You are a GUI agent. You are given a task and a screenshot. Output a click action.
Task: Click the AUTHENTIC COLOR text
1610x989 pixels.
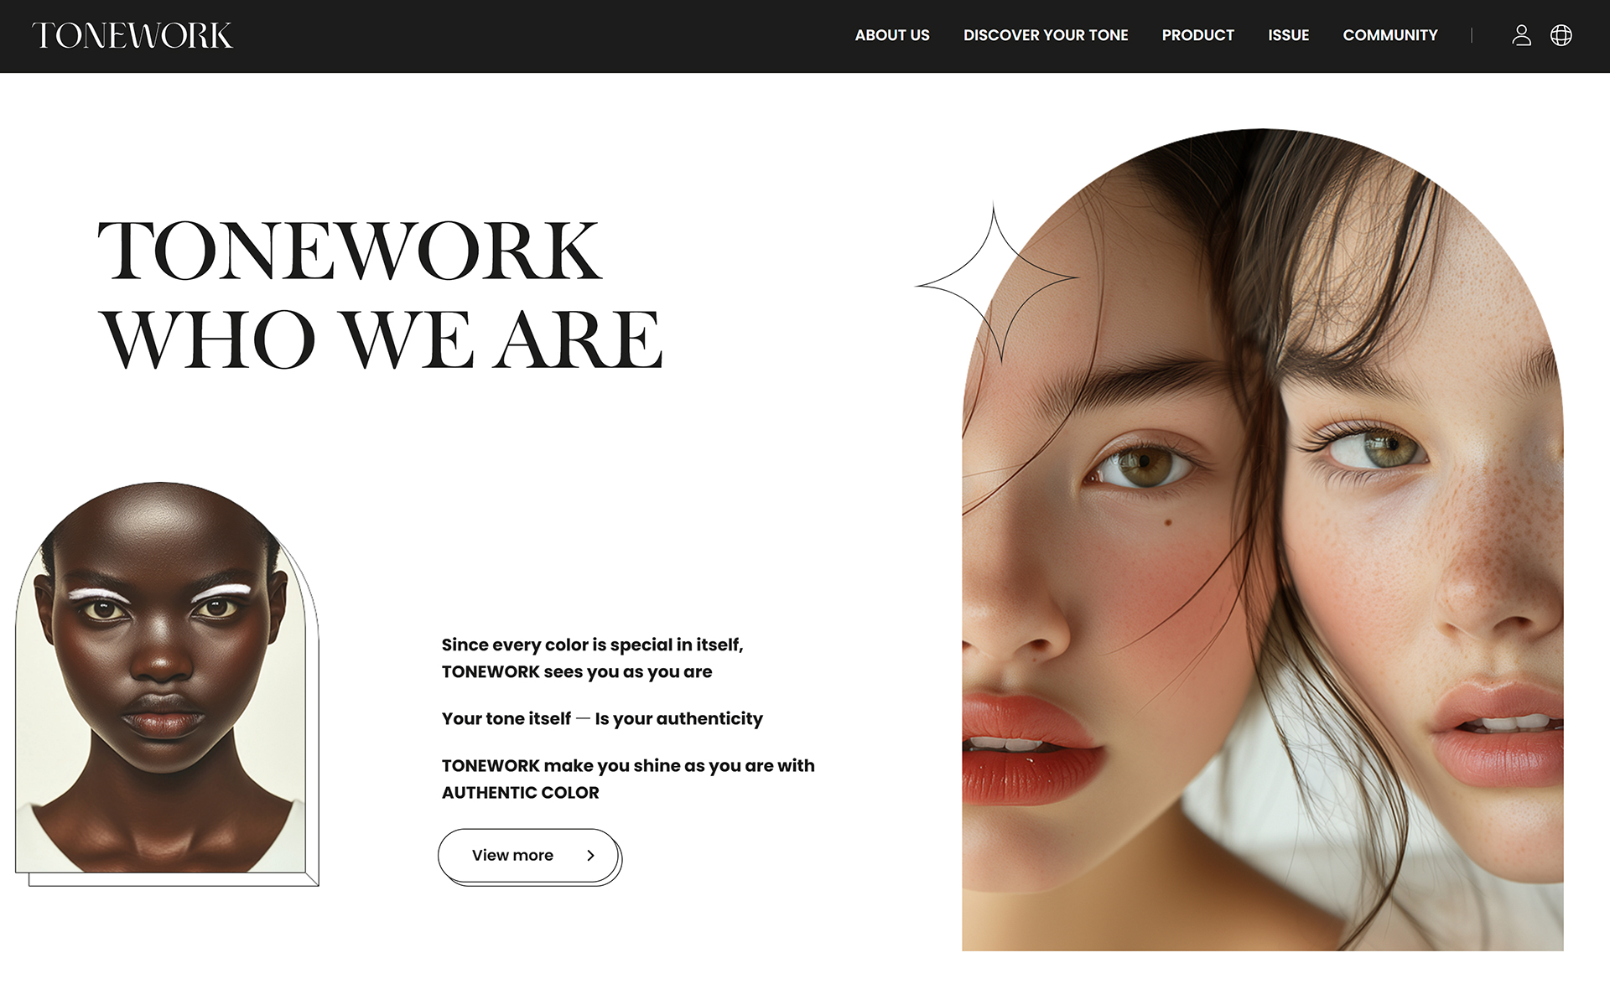tap(520, 792)
